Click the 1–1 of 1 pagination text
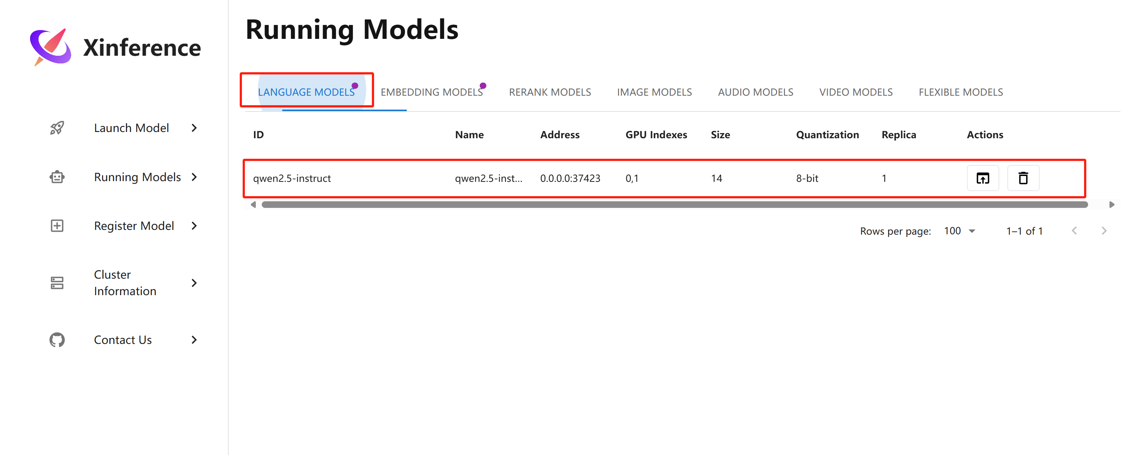1134x455 pixels. [1024, 231]
